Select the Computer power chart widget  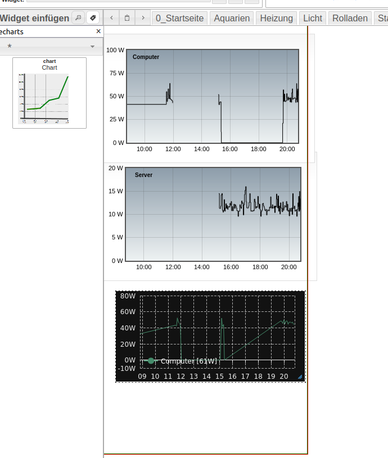209,98
